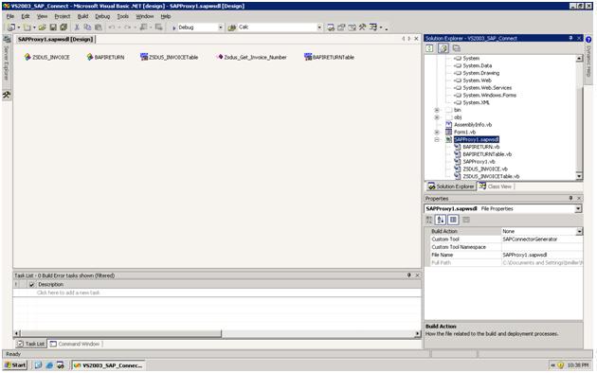Image resolution: width=597 pixels, height=373 pixels.
Task: Click the Categorized view icon in Properties
Action: (x=429, y=220)
